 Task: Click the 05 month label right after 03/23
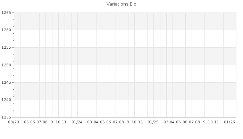click(x=26, y=122)
